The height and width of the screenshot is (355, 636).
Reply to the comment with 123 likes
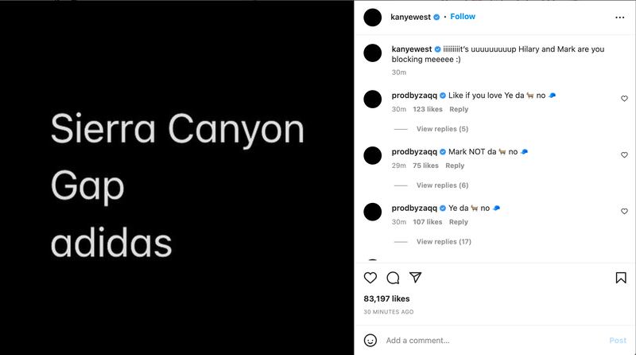459,110
